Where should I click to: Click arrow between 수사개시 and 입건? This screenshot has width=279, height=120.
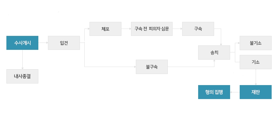coord(43,43)
